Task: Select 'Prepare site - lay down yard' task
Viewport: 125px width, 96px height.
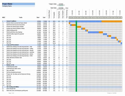Action: [18, 74]
